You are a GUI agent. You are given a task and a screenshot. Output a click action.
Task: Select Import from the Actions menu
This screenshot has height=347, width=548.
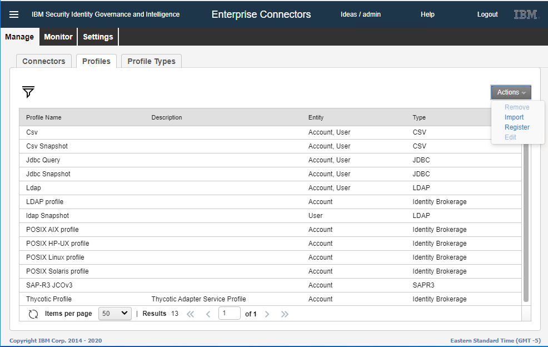[514, 117]
